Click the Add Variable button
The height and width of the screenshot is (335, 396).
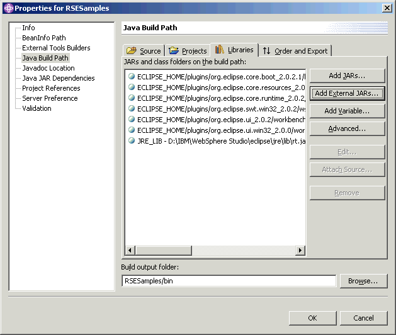pyautogui.click(x=347, y=111)
